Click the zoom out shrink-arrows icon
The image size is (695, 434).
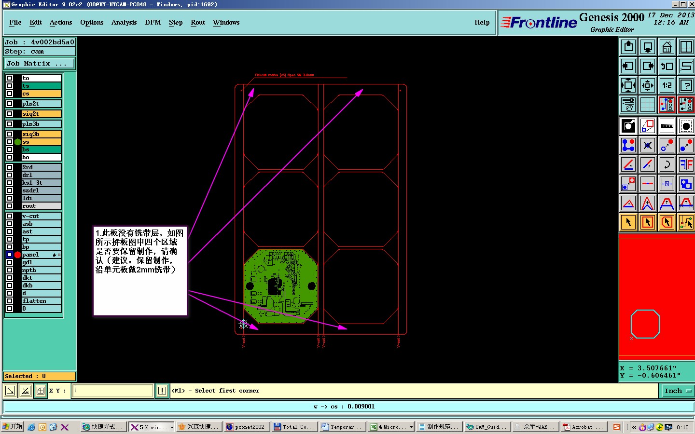[x=648, y=85]
